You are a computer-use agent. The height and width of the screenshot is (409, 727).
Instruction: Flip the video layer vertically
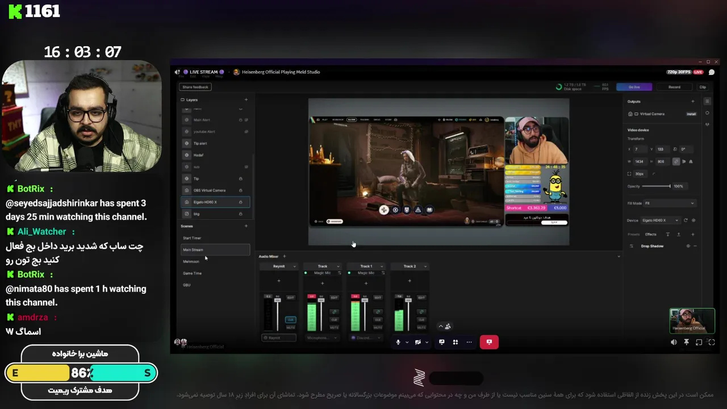pyautogui.click(x=691, y=161)
